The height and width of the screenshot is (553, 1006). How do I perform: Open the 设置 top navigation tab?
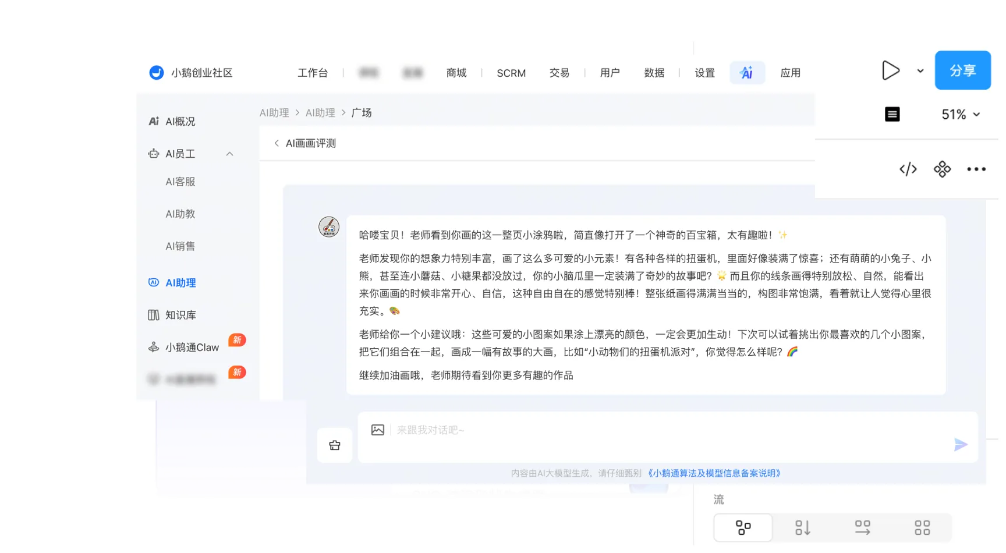[705, 73]
